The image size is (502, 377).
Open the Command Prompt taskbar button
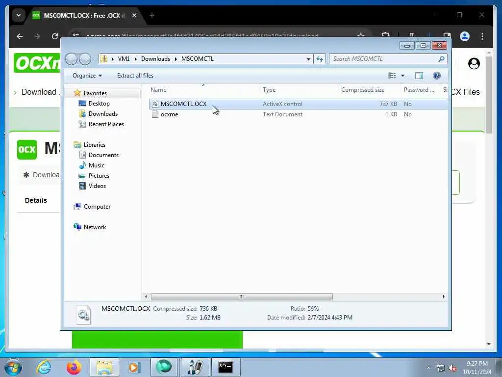tap(226, 367)
